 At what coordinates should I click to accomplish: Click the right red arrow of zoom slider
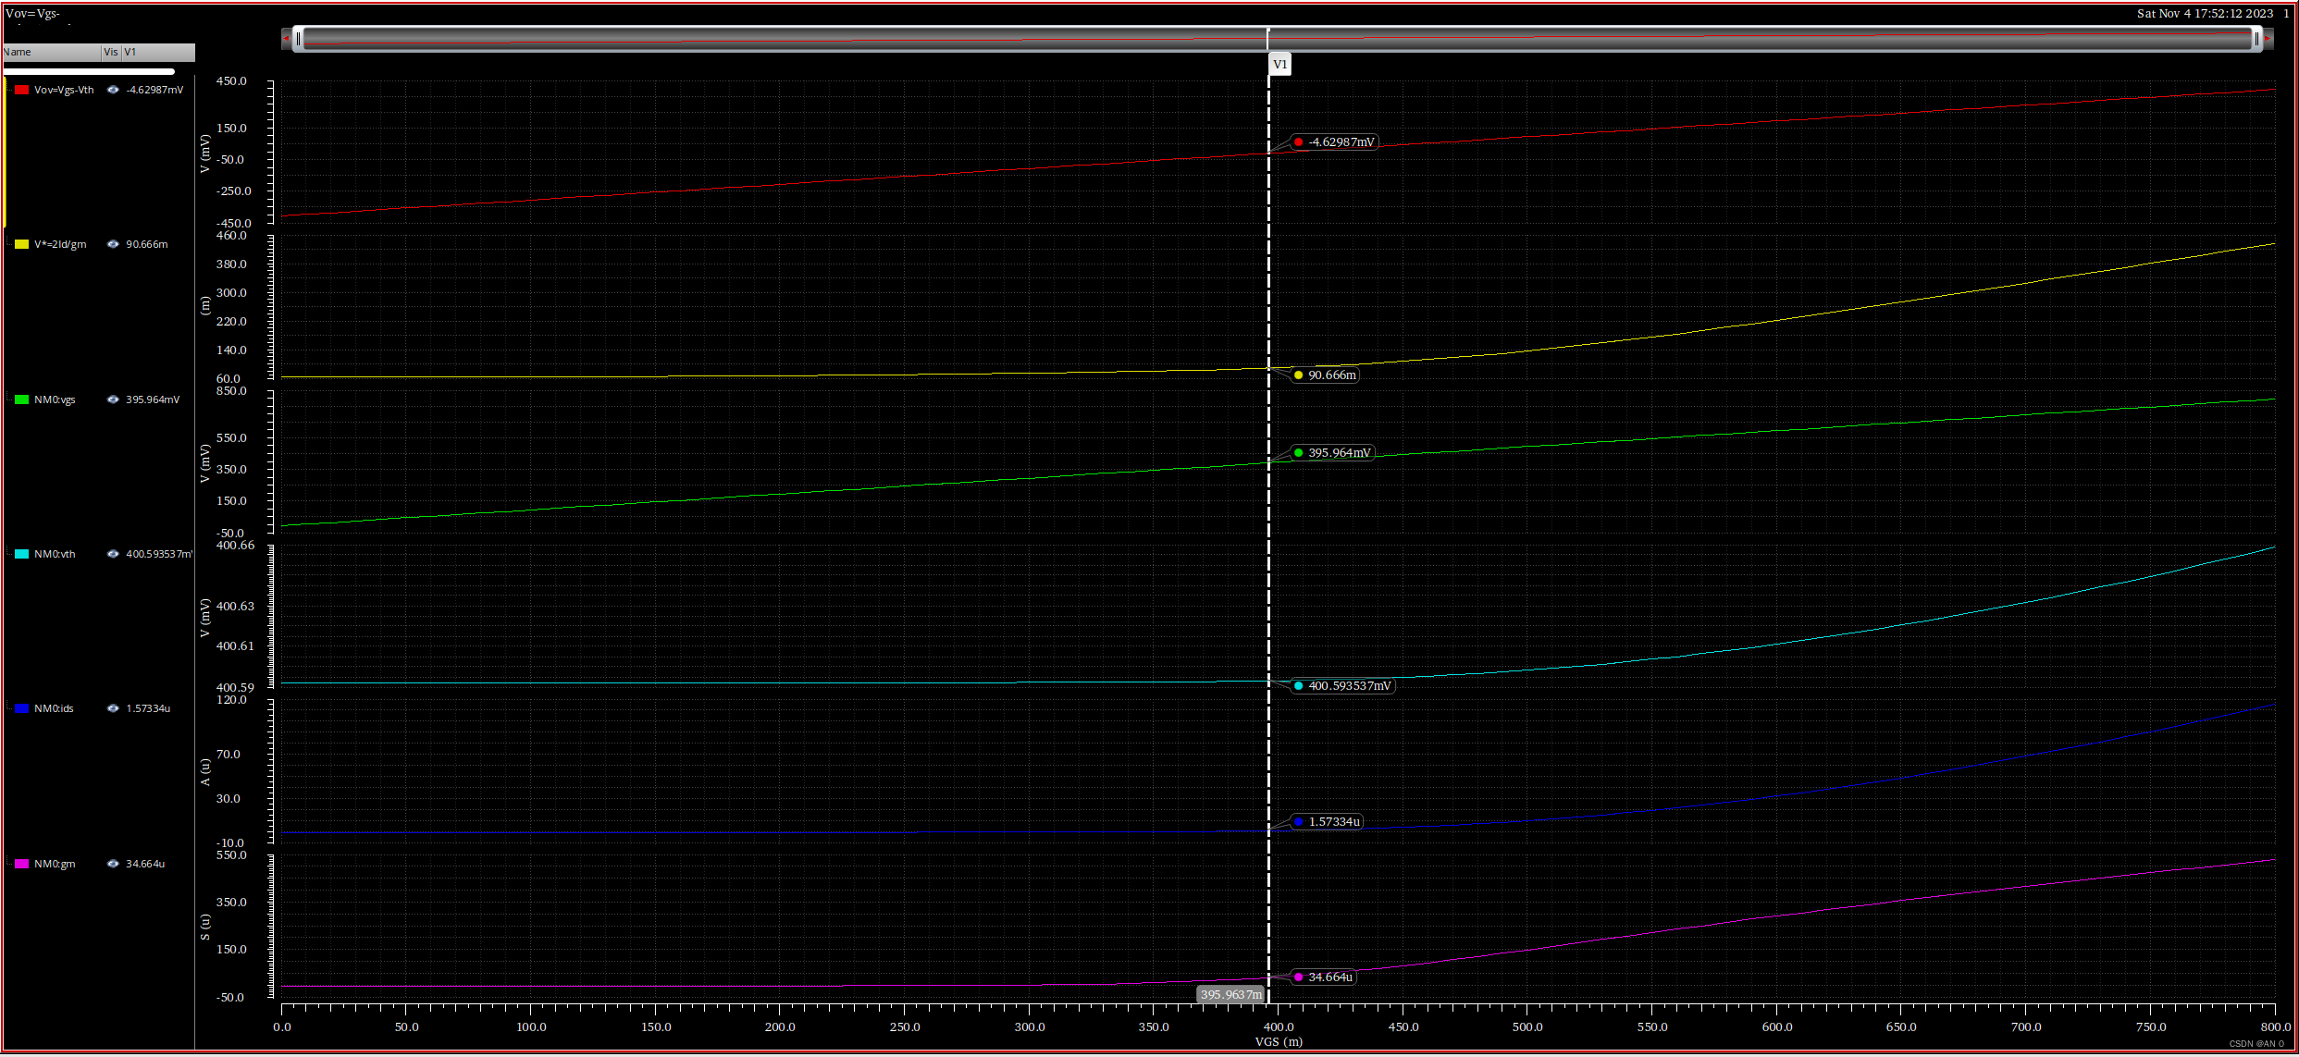pos(2268,39)
